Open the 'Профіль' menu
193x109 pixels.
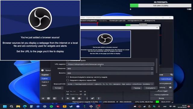point(103,21)
